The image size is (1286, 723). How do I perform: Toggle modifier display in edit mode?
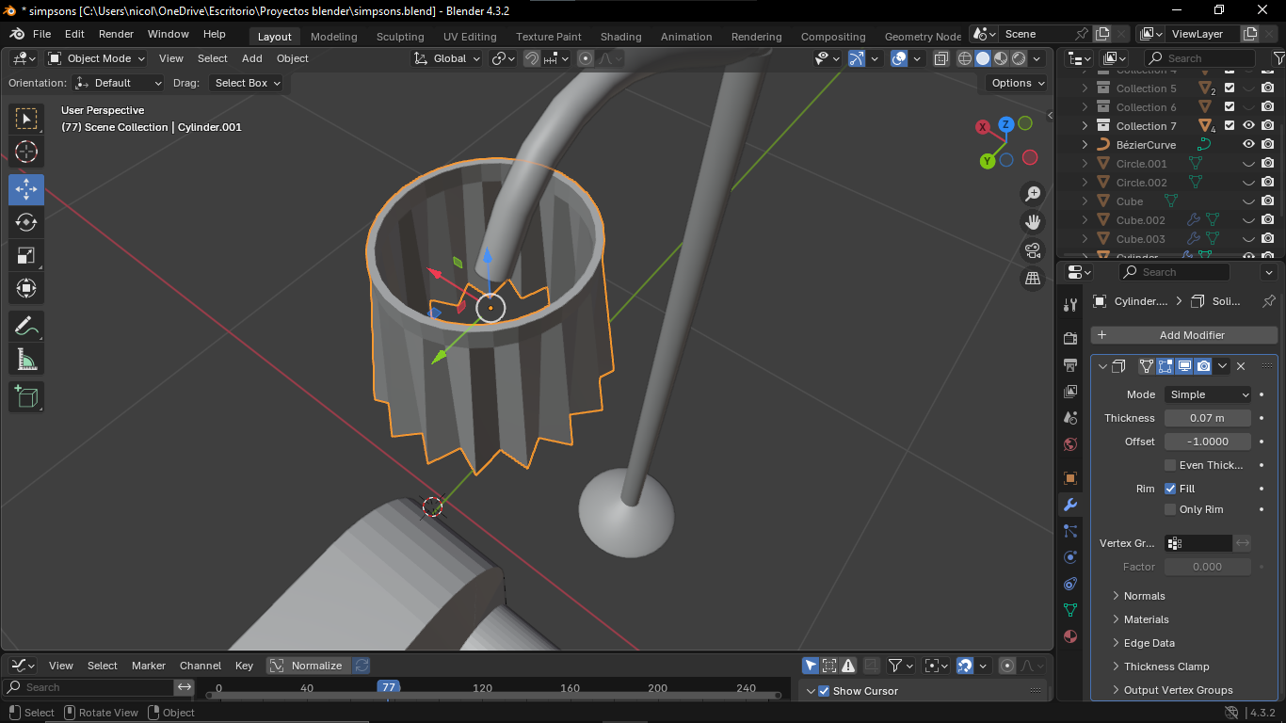point(1165,366)
